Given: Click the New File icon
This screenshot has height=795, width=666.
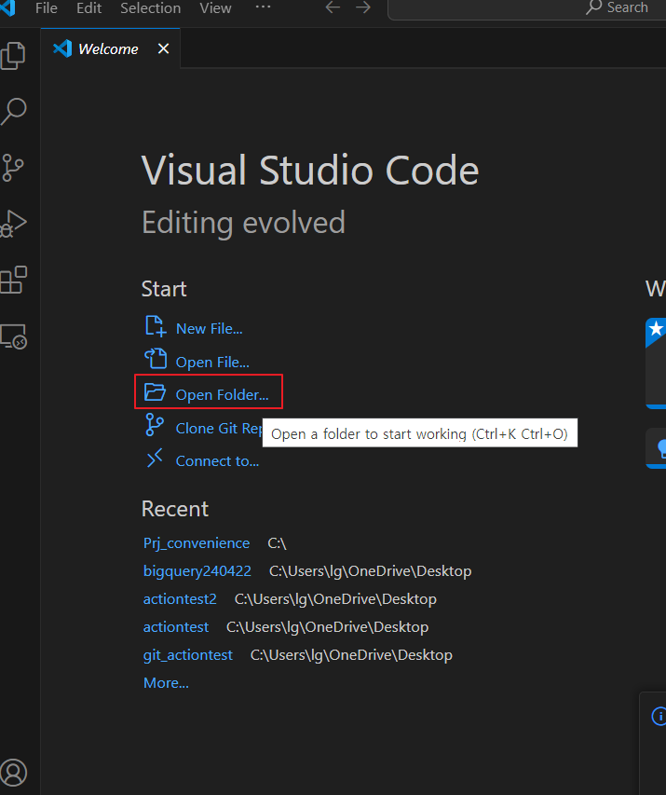Looking at the screenshot, I should coord(156,326).
